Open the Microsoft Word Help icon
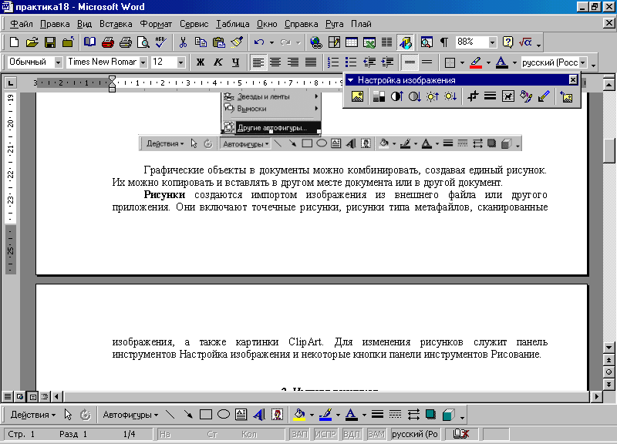This screenshot has height=444, width=617. 508,42
